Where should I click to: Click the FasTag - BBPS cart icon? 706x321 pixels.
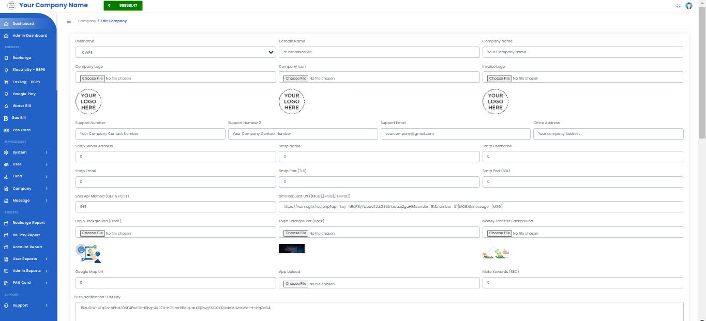point(6,82)
